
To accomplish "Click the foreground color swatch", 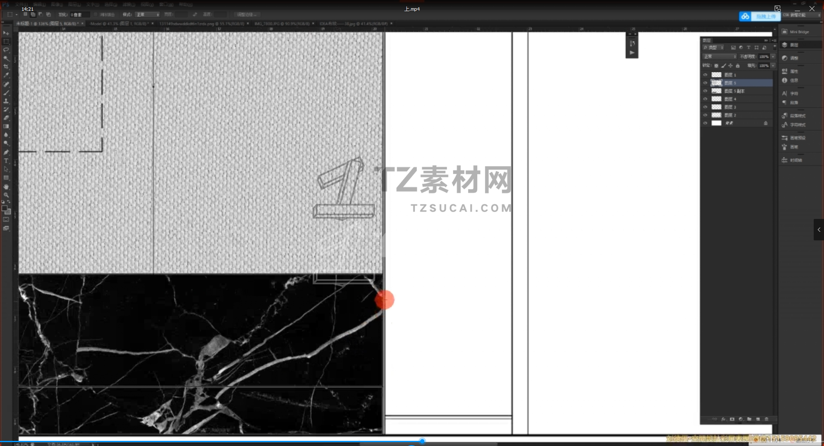I will click(x=5, y=209).
